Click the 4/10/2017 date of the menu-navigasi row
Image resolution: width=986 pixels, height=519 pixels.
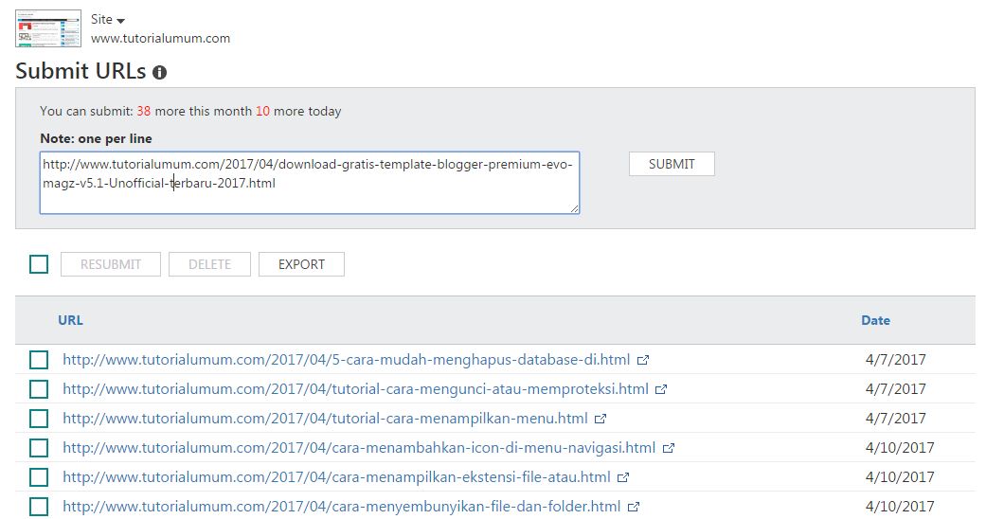click(x=900, y=448)
